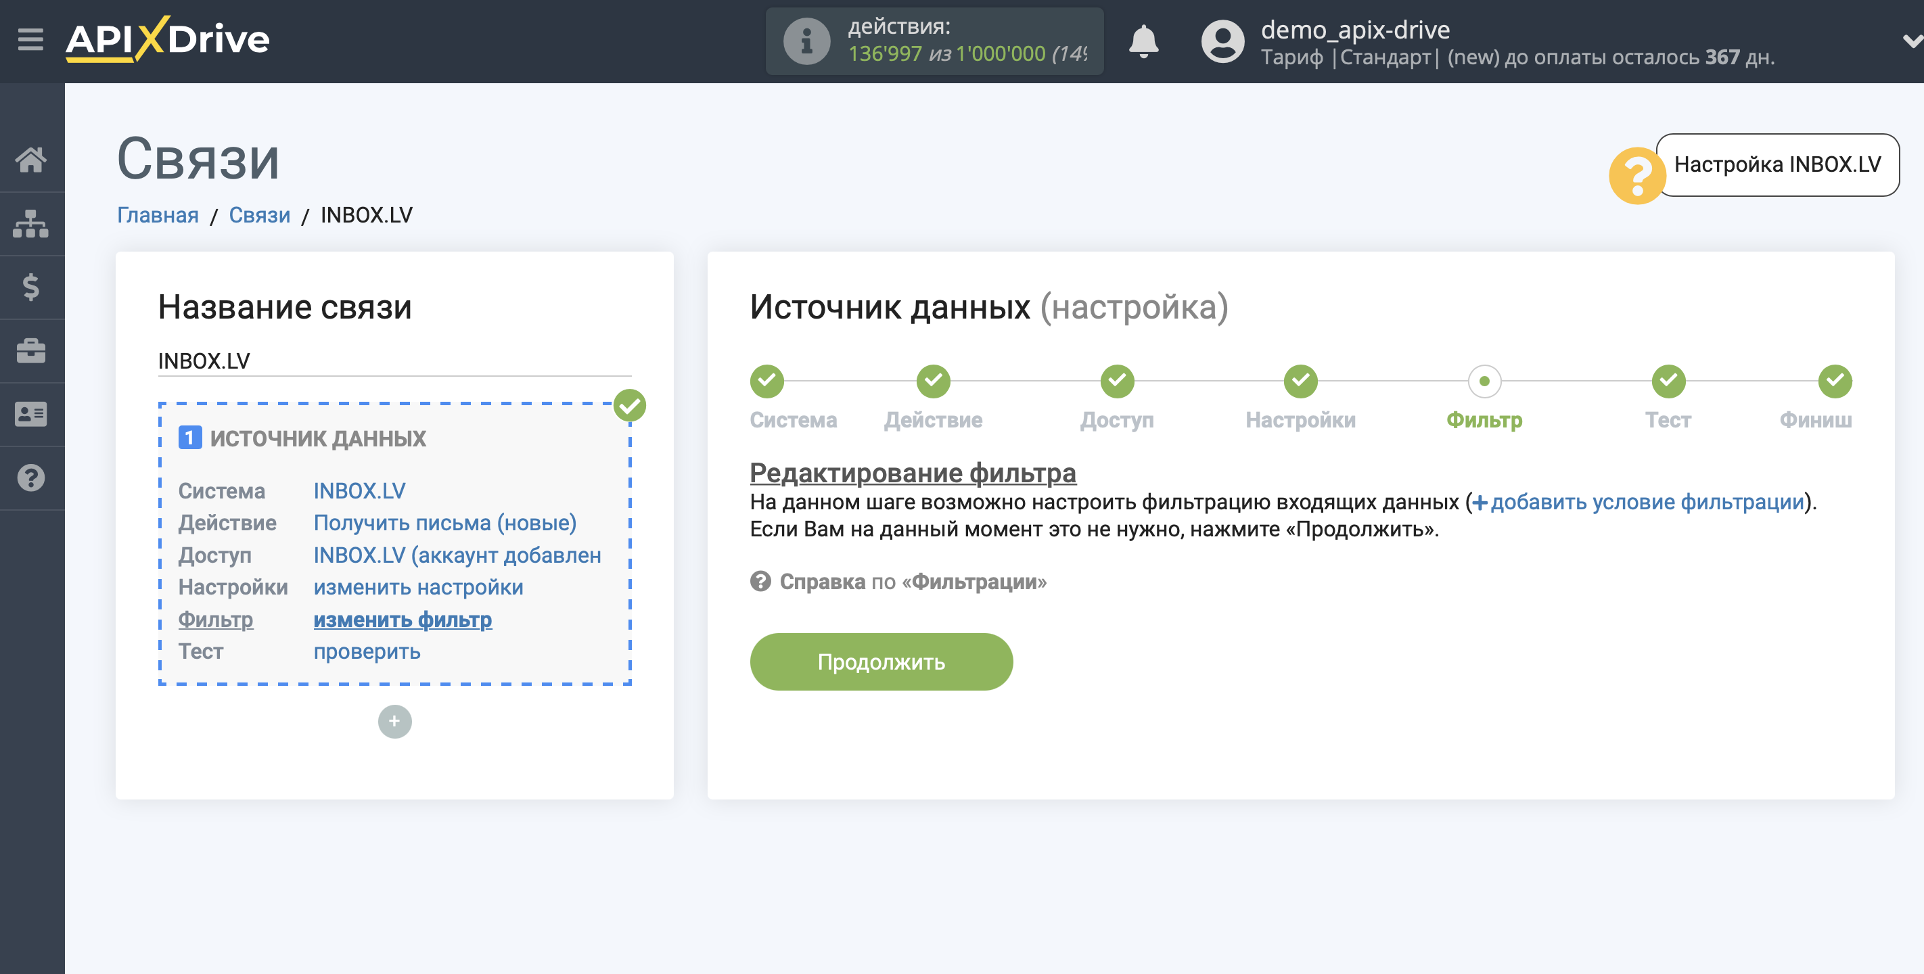The image size is (1924, 974).
Task: Go to the Тест step
Action: (1668, 420)
